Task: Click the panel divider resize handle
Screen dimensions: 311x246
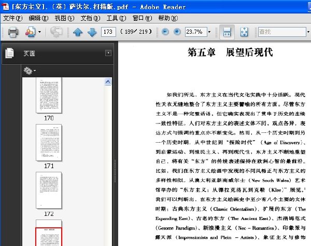Action: point(115,171)
